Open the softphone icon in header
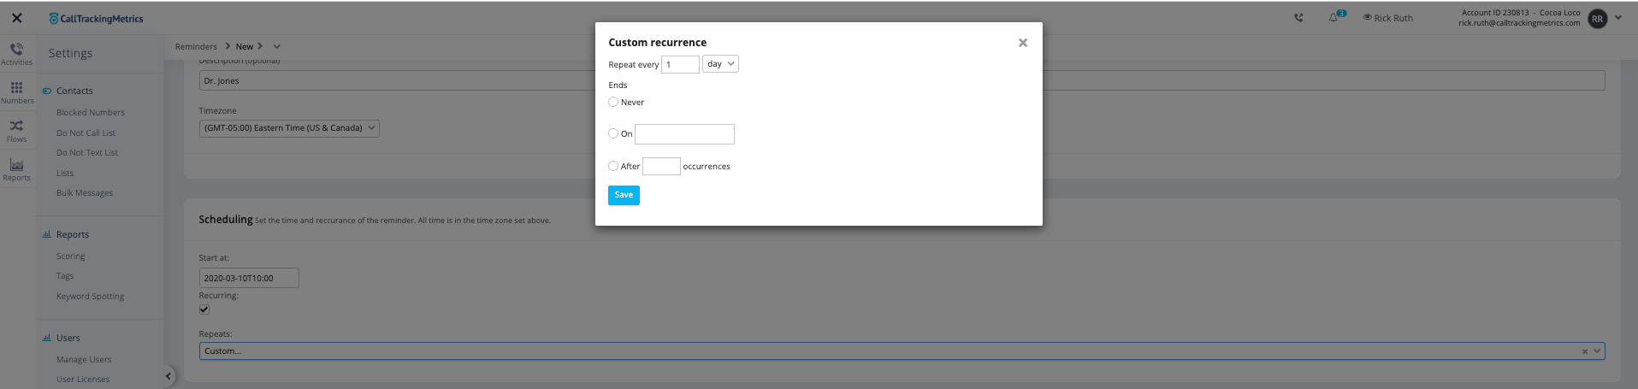The width and height of the screenshot is (1638, 389). pyautogui.click(x=1298, y=18)
